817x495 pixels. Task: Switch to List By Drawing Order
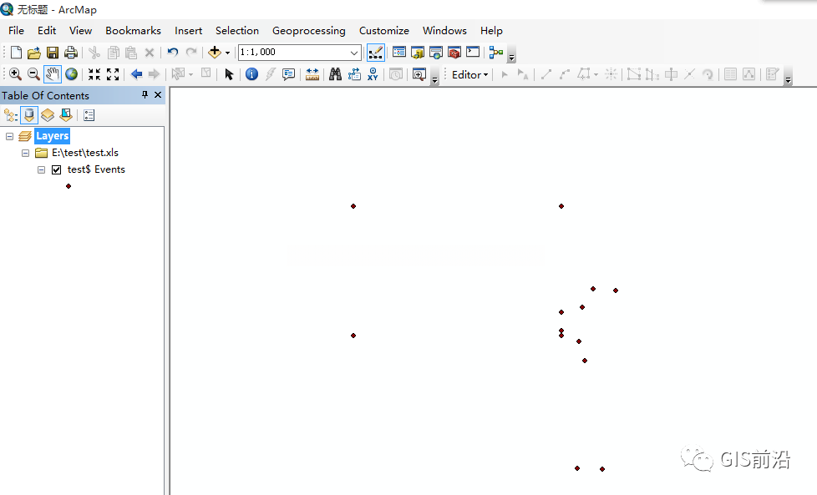coord(10,115)
